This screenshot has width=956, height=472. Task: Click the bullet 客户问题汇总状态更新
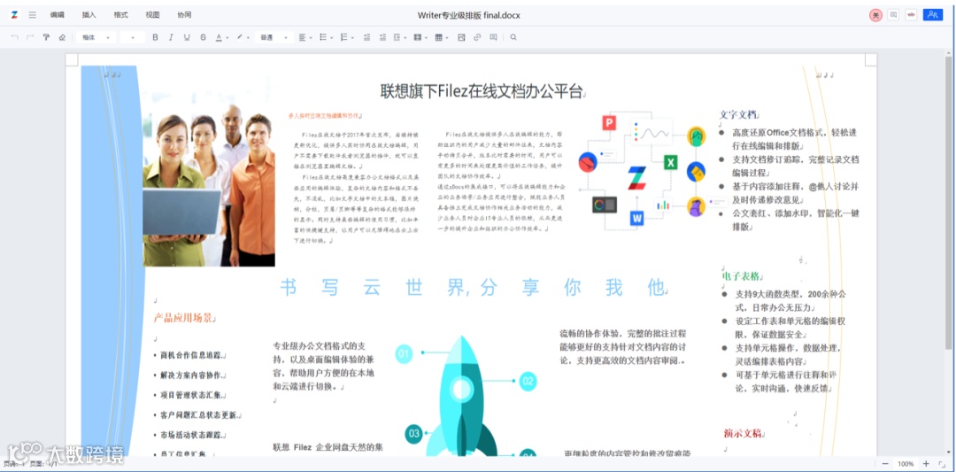tap(199, 415)
